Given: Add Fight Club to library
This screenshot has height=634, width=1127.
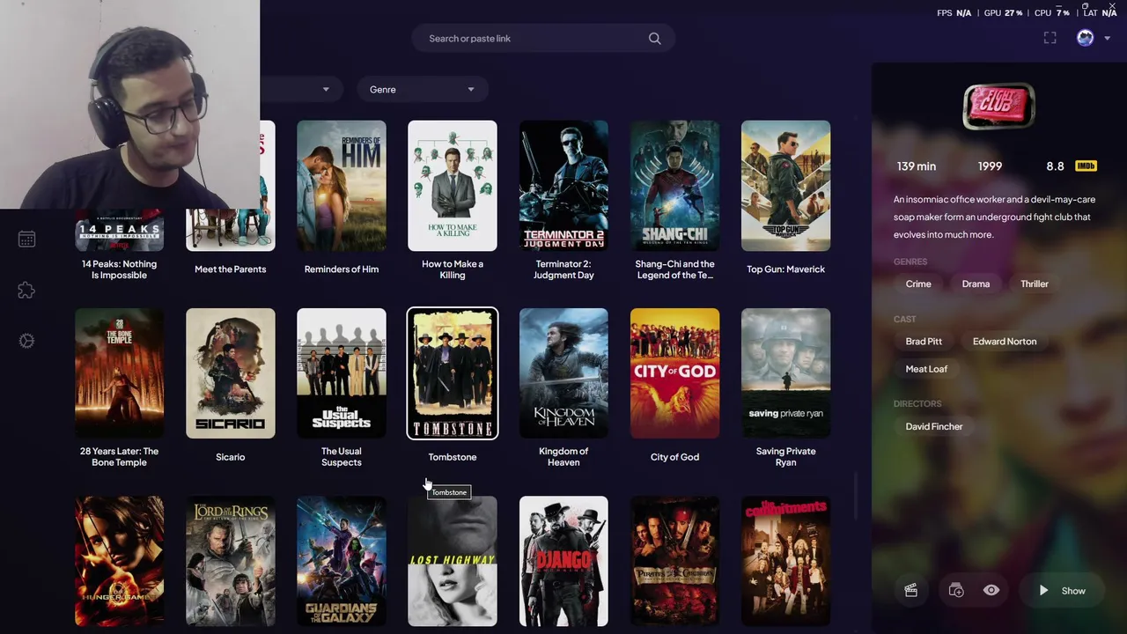Looking at the screenshot, I should click(x=956, y=591).
